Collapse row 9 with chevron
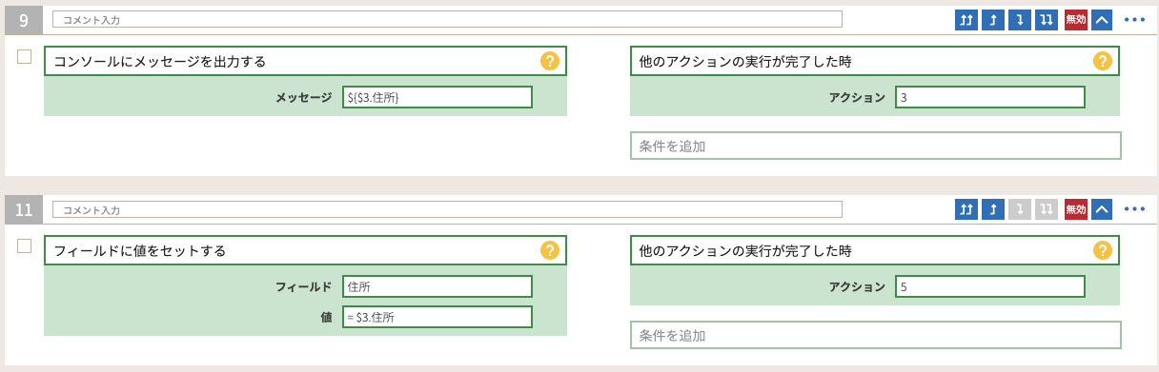This screenshot has width=1159, height=372. point(1102,19)
